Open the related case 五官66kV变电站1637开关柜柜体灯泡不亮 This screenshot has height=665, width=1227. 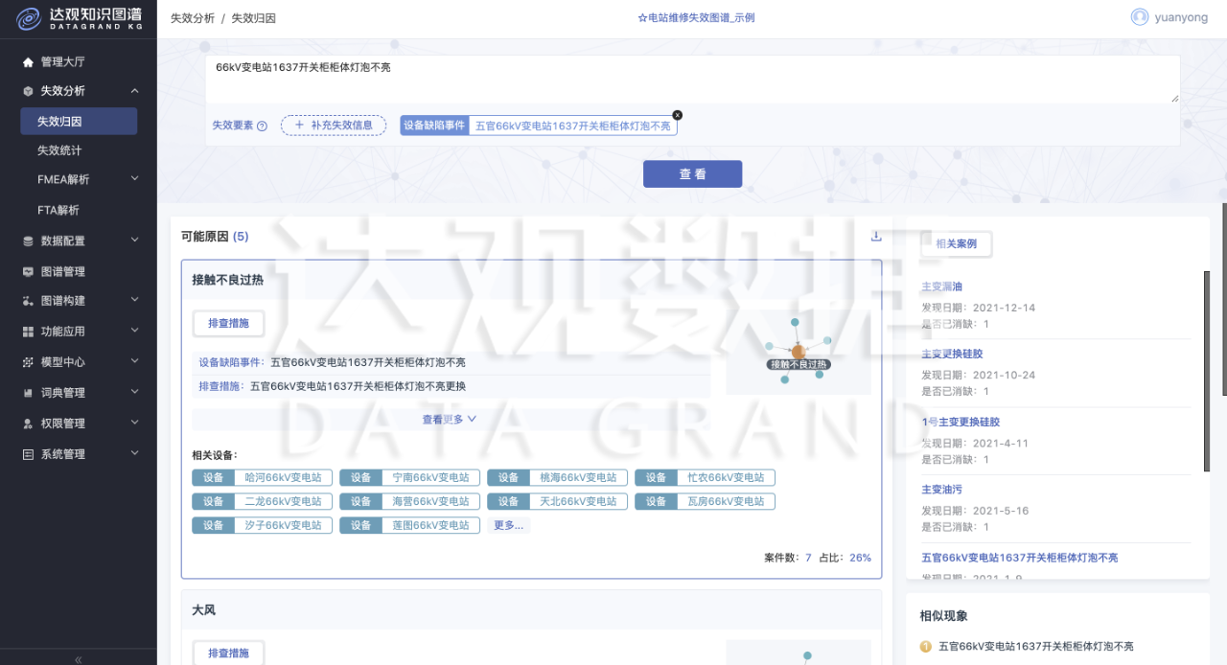click(x=1019, y=558)
